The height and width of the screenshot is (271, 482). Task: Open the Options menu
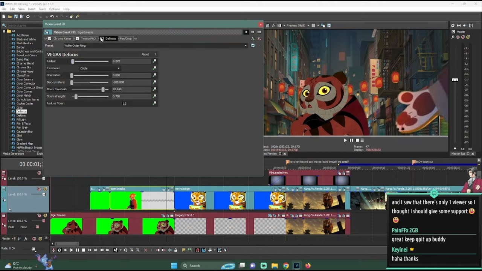pyautogui.click(x=54, y=9)
